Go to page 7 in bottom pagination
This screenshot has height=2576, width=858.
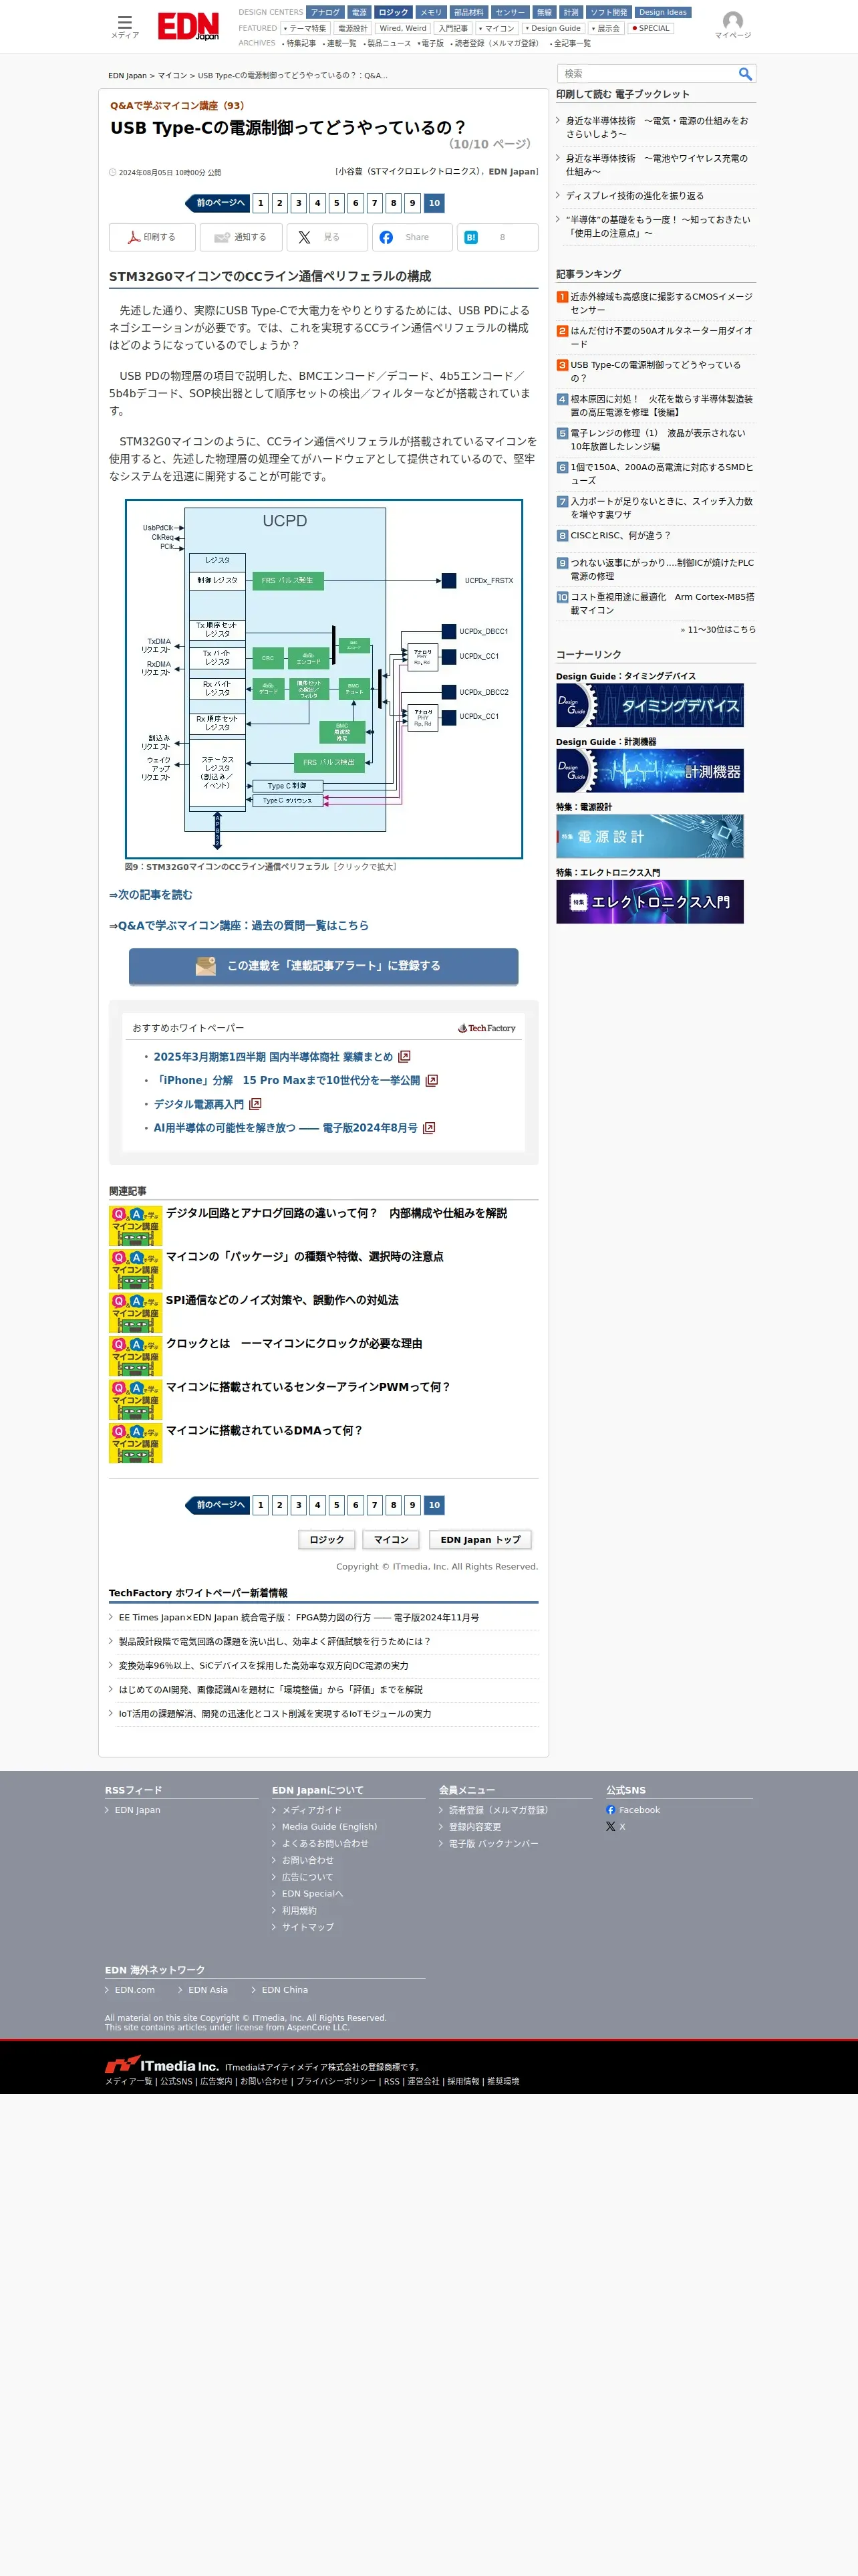375,1505
